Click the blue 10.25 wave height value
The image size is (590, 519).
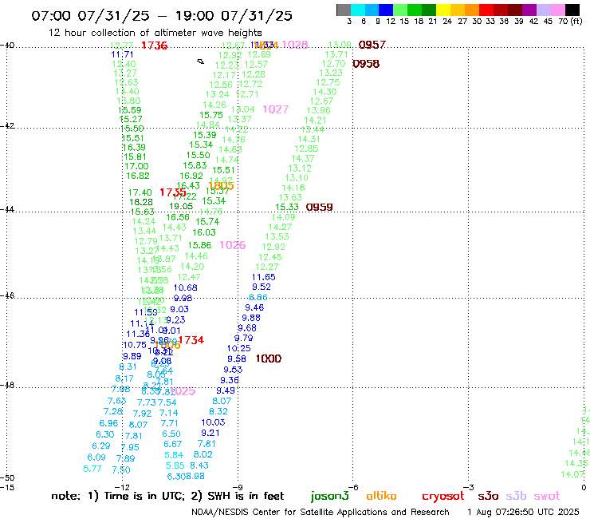pos(239,348)
